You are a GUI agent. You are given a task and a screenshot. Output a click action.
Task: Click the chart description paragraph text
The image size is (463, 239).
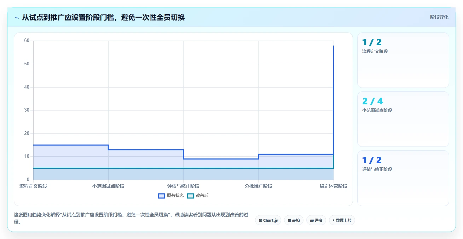tap(131, 218)
